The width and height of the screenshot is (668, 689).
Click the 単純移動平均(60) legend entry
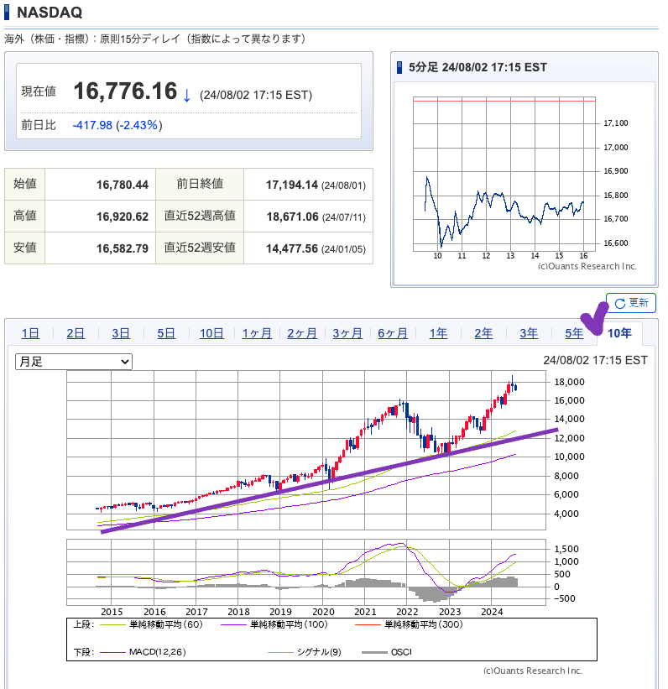151,624
